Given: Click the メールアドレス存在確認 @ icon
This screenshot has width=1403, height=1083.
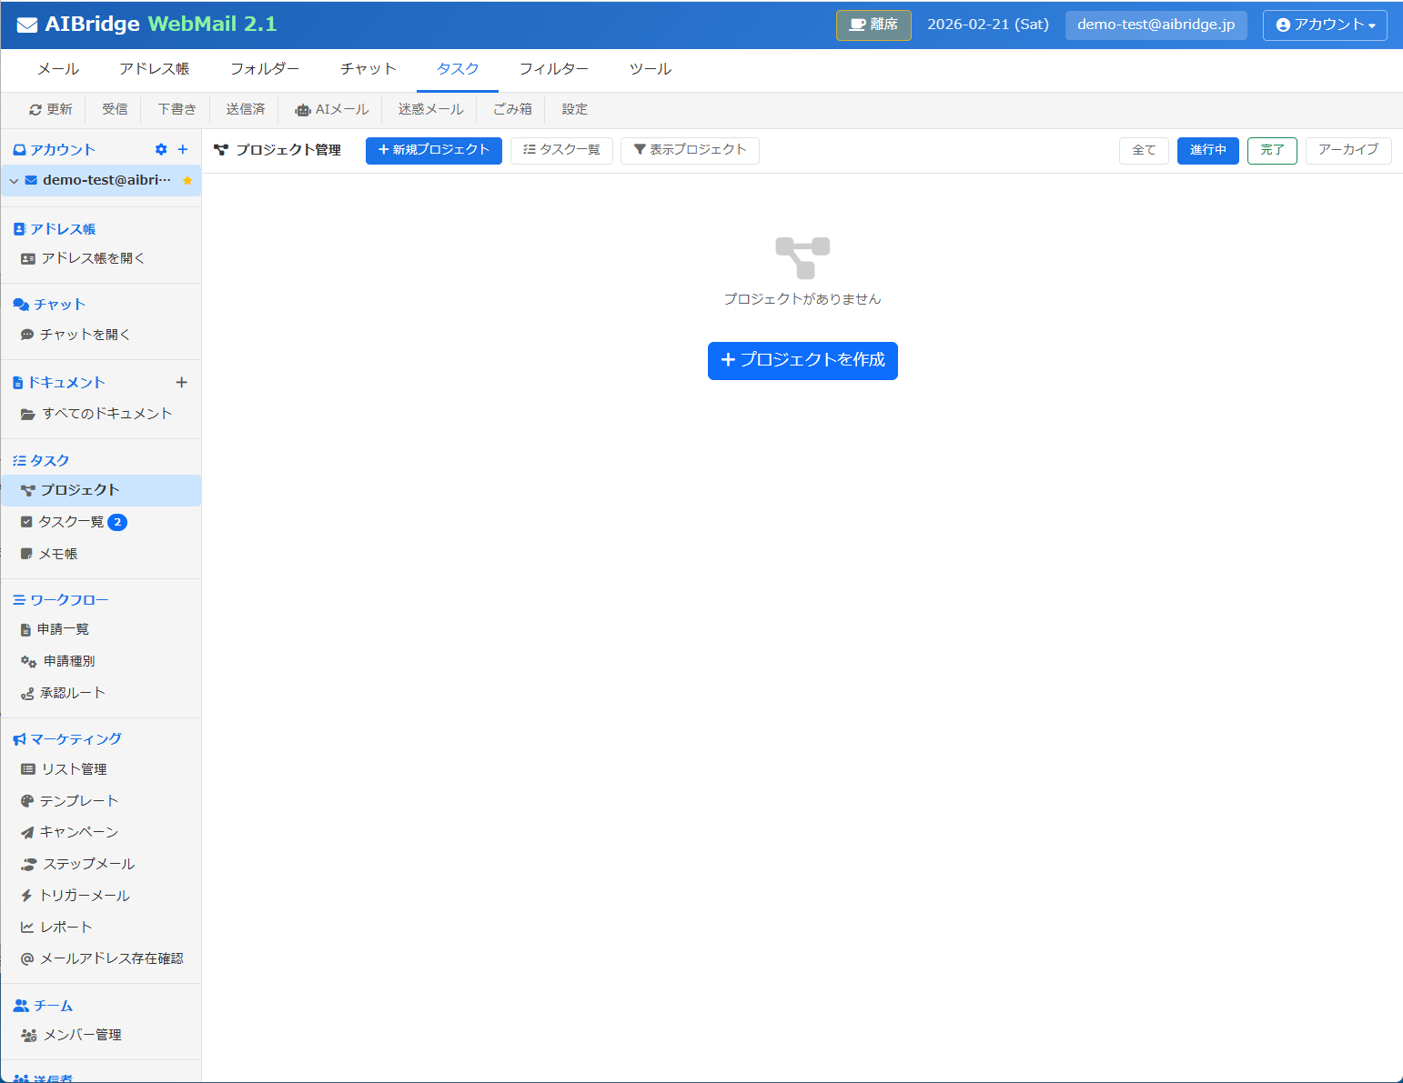Looking at the screenshot, I should (28, 958).
